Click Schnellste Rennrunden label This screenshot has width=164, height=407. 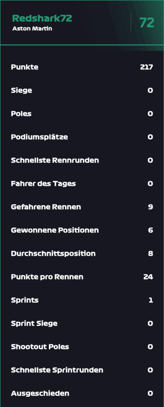(55, 160)
